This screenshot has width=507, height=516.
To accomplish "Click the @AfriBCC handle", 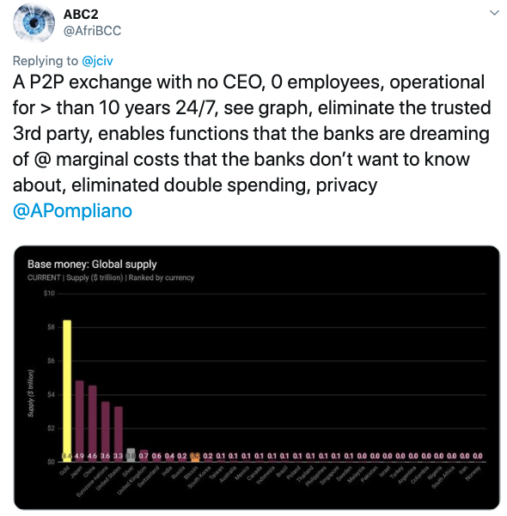I will (92, 31).
